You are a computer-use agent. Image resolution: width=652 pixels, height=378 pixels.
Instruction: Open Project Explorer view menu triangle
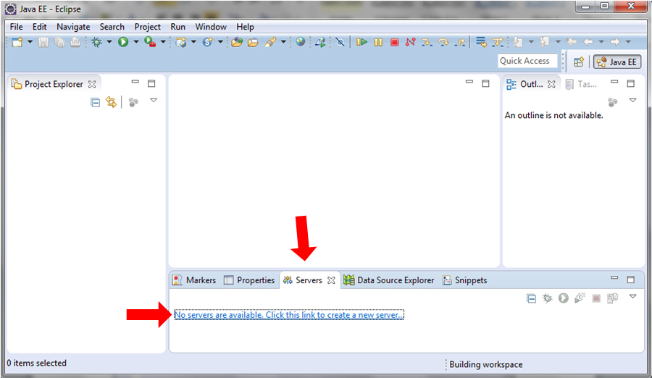(154, 101)
